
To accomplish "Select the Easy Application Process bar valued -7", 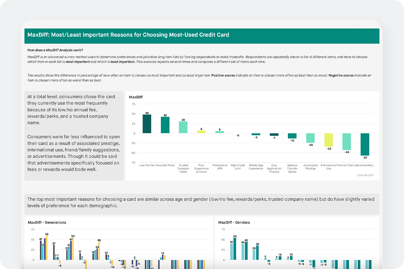I will (x=274, y=134).
